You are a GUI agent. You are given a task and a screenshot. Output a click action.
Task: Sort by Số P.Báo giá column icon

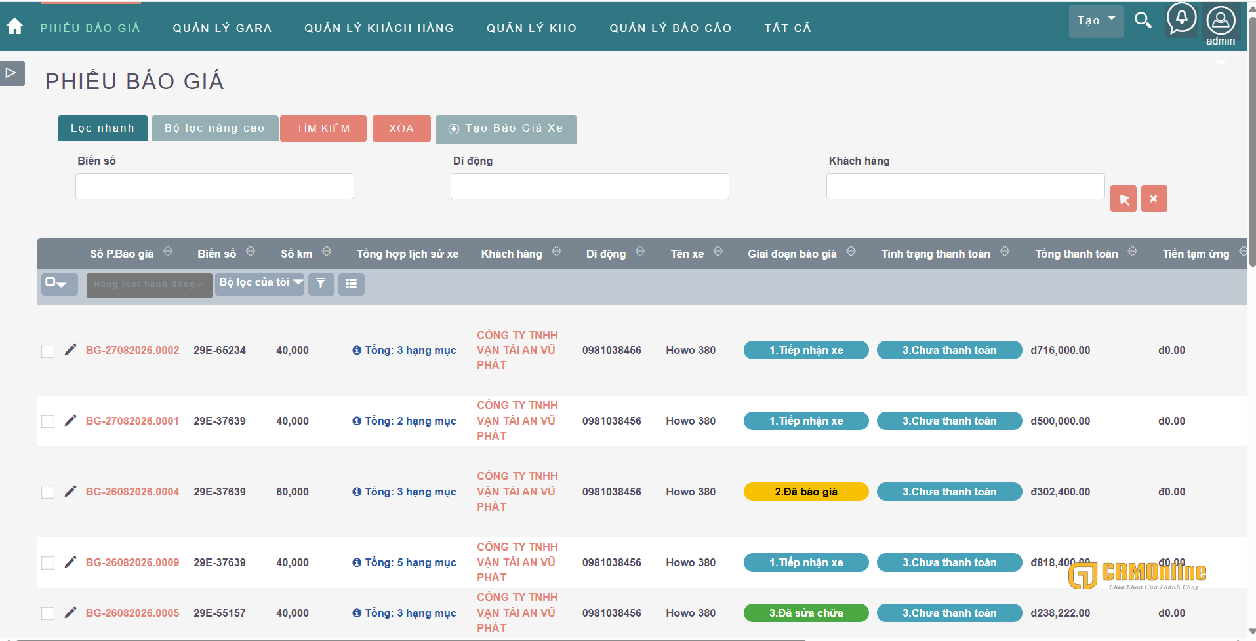(x=168, y=252)
